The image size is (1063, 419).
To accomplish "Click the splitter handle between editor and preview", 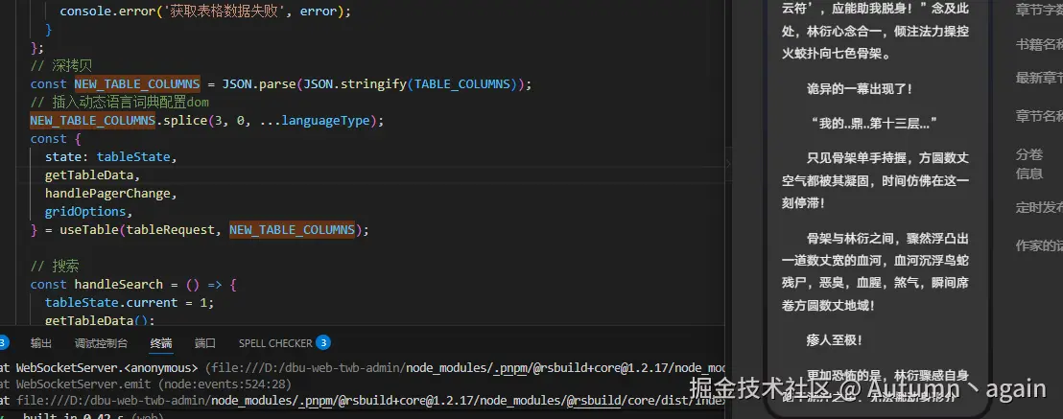I will point(727,164).
